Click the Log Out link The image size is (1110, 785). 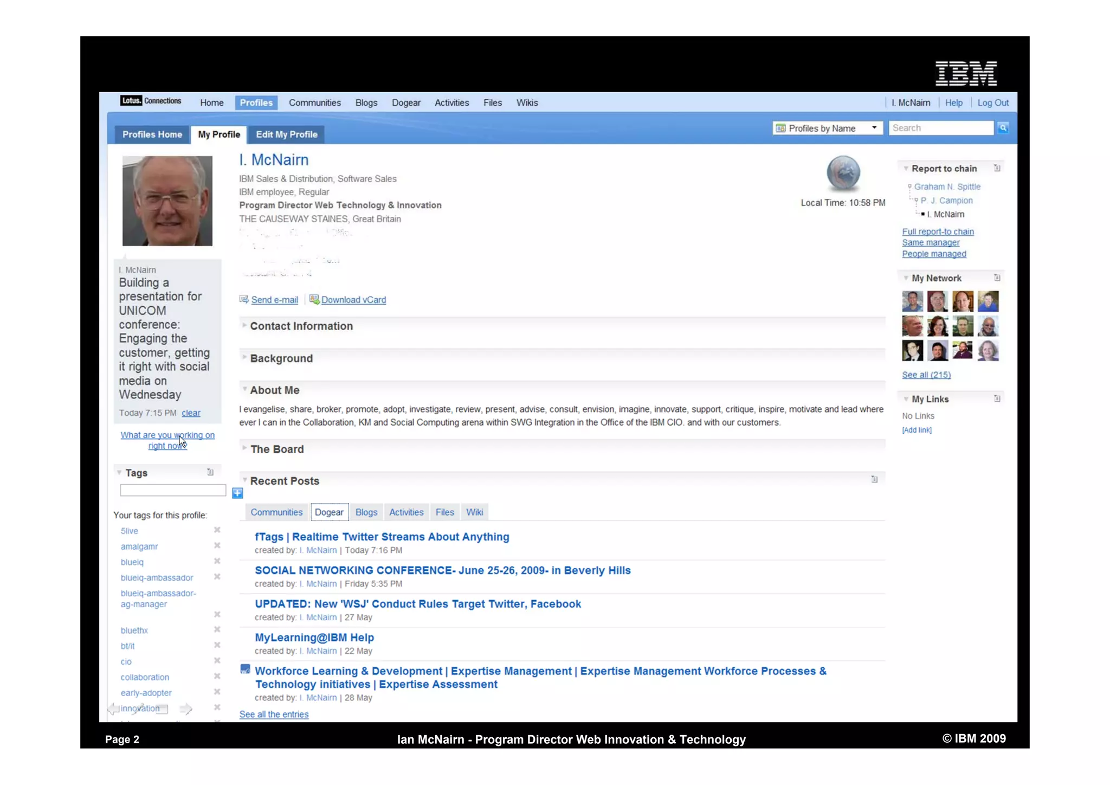click(993, 102)
